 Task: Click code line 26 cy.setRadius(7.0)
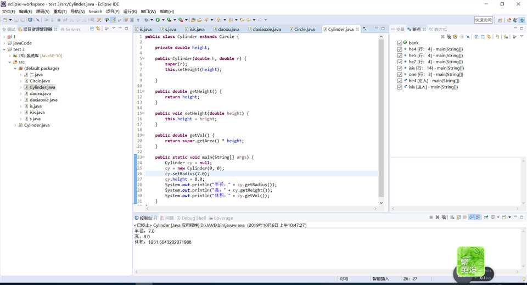pyautogui.click(x=187, y=174)
